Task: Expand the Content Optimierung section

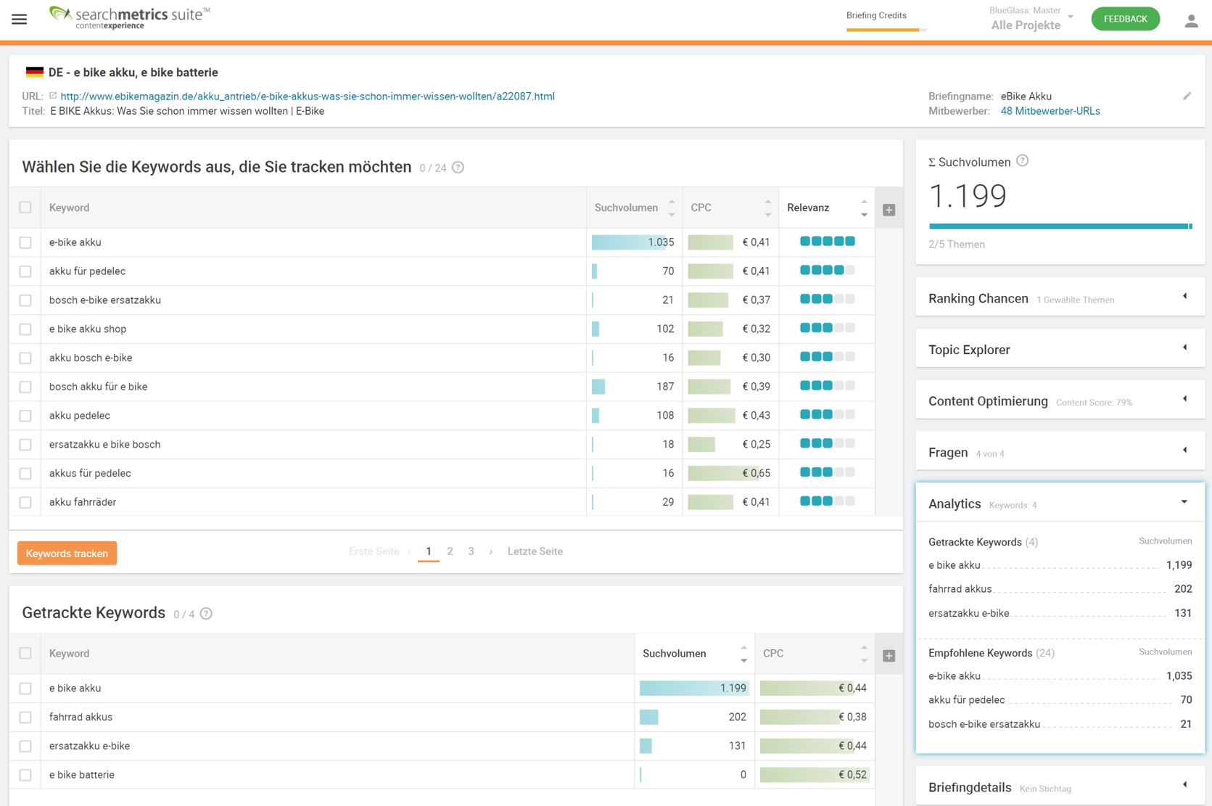Action: coord(1184,399)
